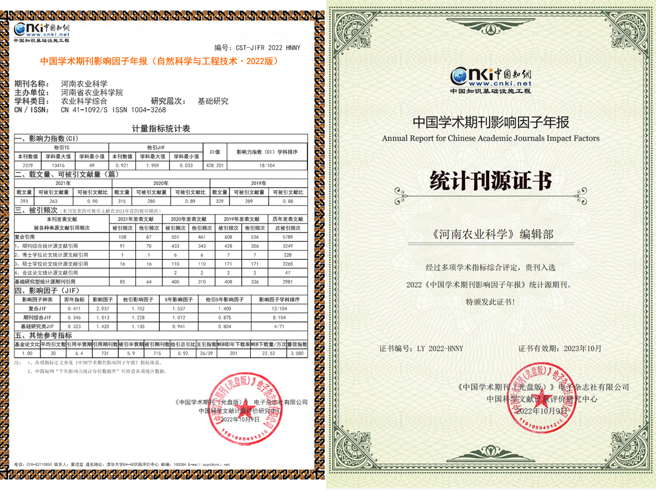656x491 pixels.
Task: Click the row label 基础研究类JIF
Action: click(37, 327)
